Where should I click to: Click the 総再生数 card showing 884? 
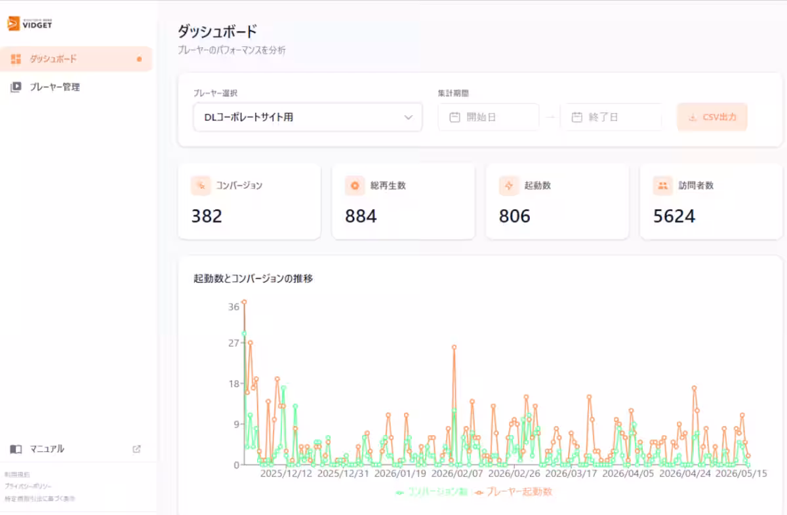click(403, 201)
